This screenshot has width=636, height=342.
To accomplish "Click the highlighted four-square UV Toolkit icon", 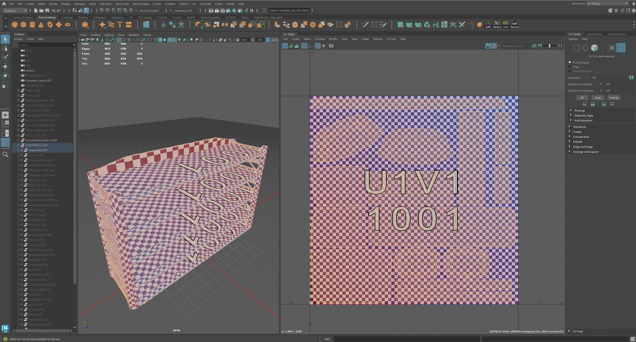I will coord(620,48).
